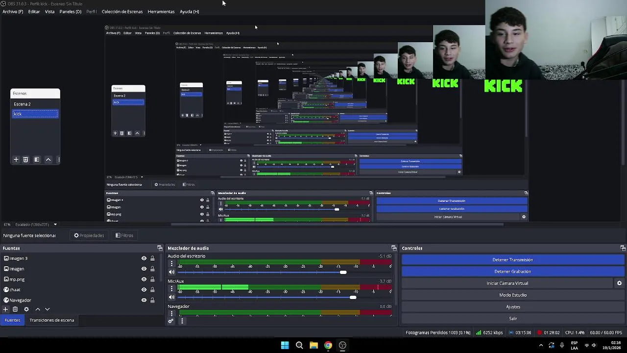Viewport: 627px width, 353px height.
Task: Move source down with the arrow icon
Action: pos(48,309)
